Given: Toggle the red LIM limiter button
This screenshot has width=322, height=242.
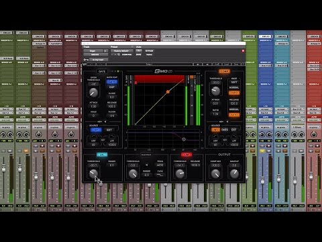Looking at the screenshot, I should pyautogui.click(x=186, y=155).
